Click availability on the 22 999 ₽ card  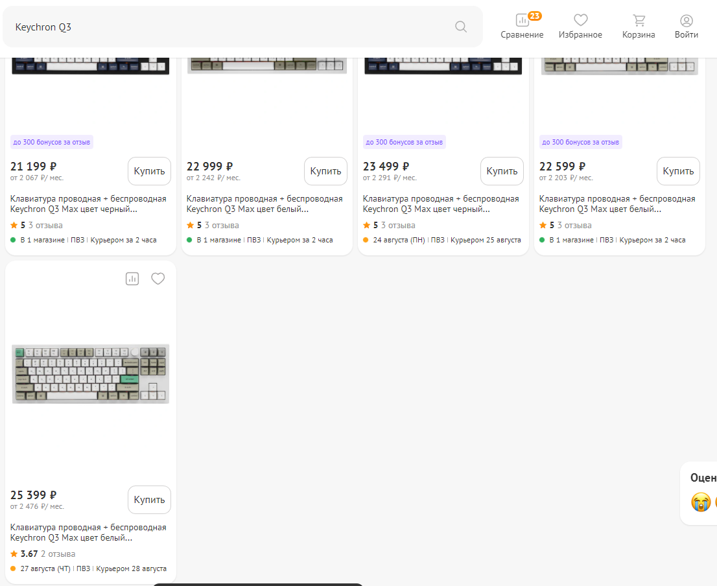218,240
